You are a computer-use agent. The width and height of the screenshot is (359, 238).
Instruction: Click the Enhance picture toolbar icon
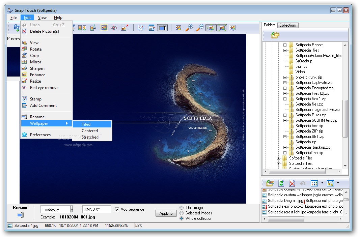pos(104,28)
